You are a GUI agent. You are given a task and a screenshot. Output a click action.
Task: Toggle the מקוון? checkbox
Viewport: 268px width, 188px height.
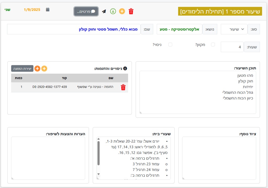213,45
